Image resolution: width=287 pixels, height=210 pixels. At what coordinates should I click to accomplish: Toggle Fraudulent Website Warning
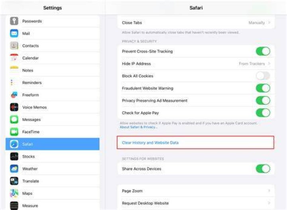point(263,88)
